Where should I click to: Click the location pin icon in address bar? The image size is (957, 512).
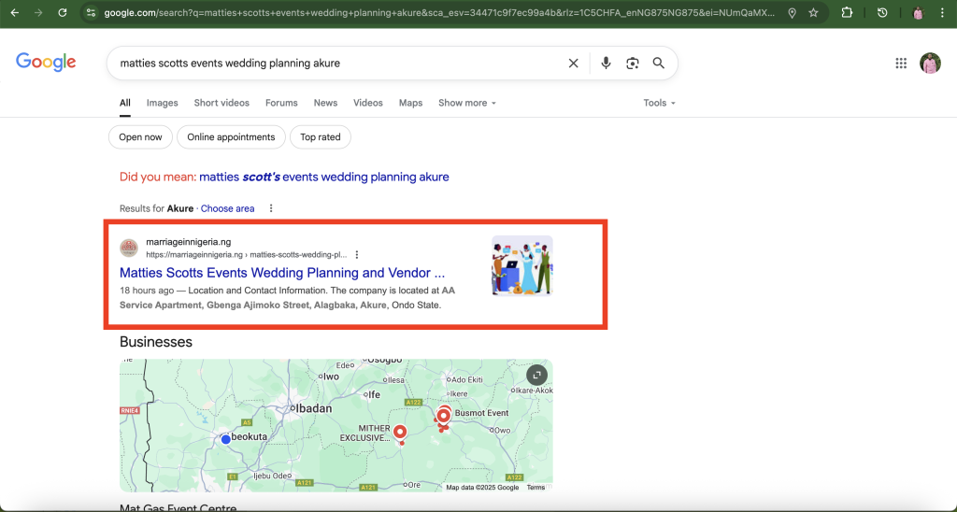click(792, 13)
